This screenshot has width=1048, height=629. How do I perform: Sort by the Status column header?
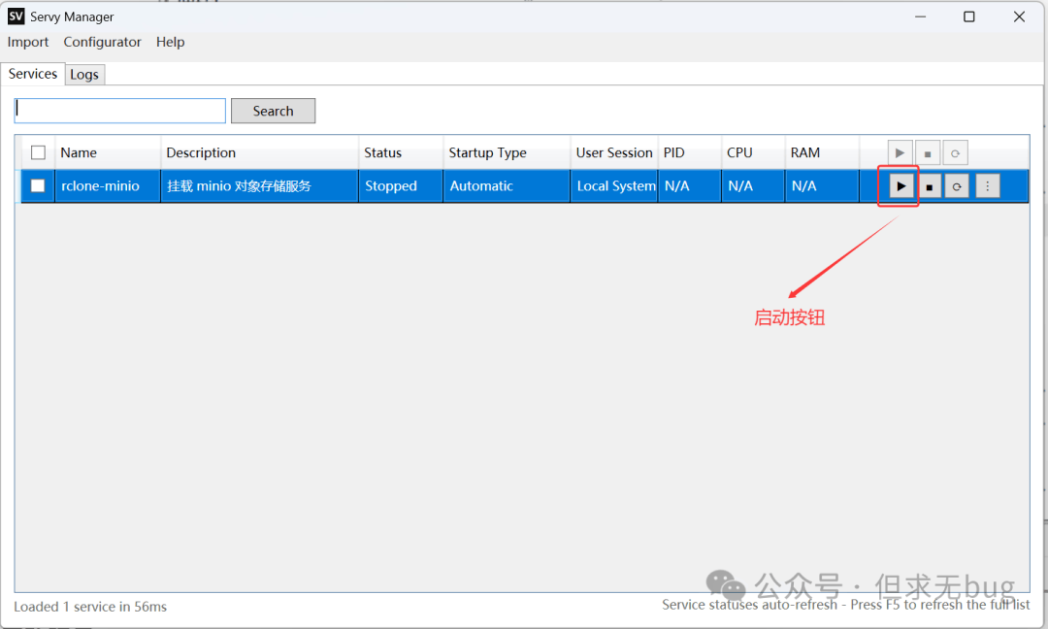click(382, 152)
